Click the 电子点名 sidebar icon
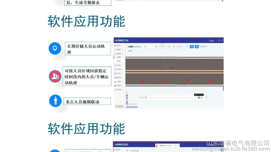Viewport: 271px width, 152px height. (115, 73)
